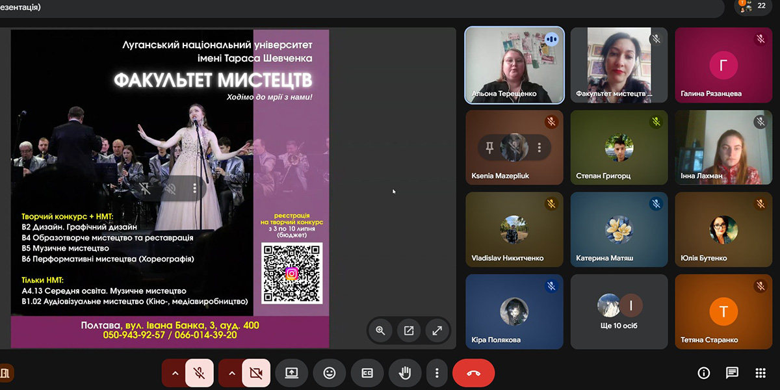This screenshot has height=390, width=780.
Task: Open more options in bottom toolbar
Action: click(437, 373)
